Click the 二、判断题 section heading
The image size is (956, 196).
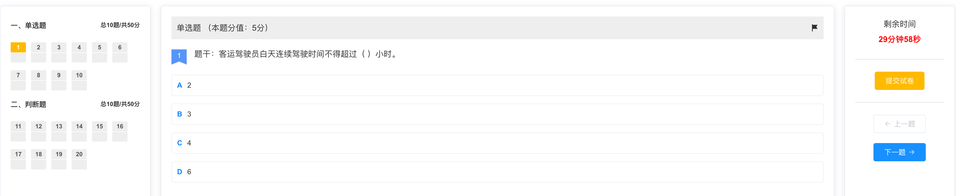point(29,105)
